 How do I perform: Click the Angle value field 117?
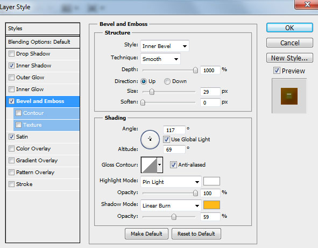click(x=174, y=130)
